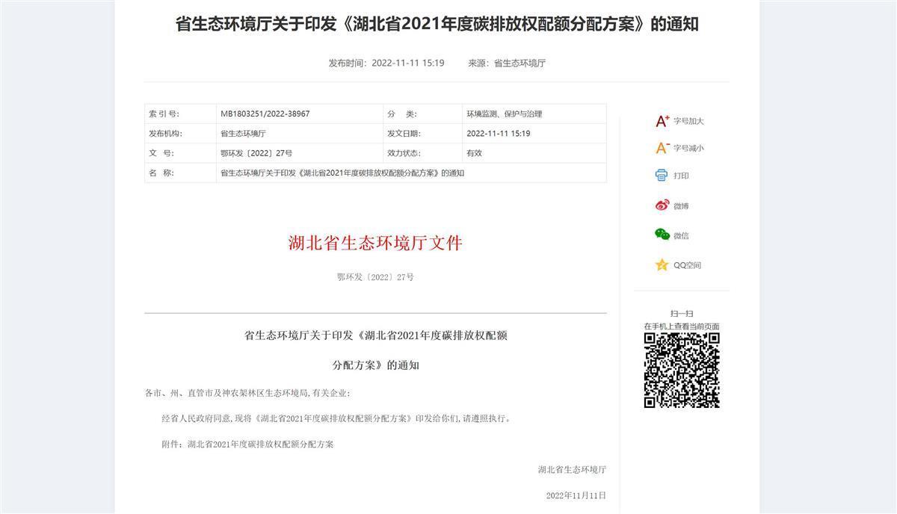897x514 pixels.
Task: Click the A+ font enlarge icon
Action: [662, 121]
